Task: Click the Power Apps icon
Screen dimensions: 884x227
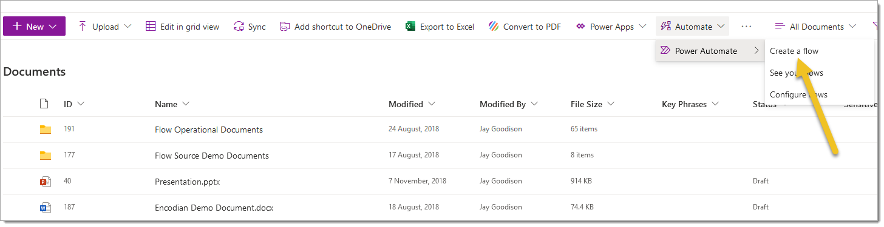Action: (580, 27)
